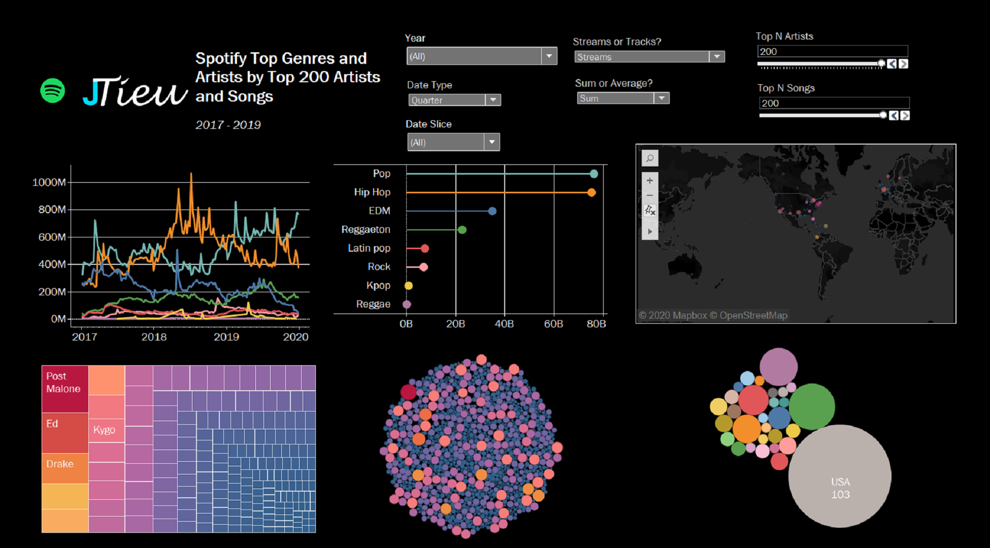Select the Rock pink lollipop dot
This screenshot has width=990, height=548.
coord(423,267)
